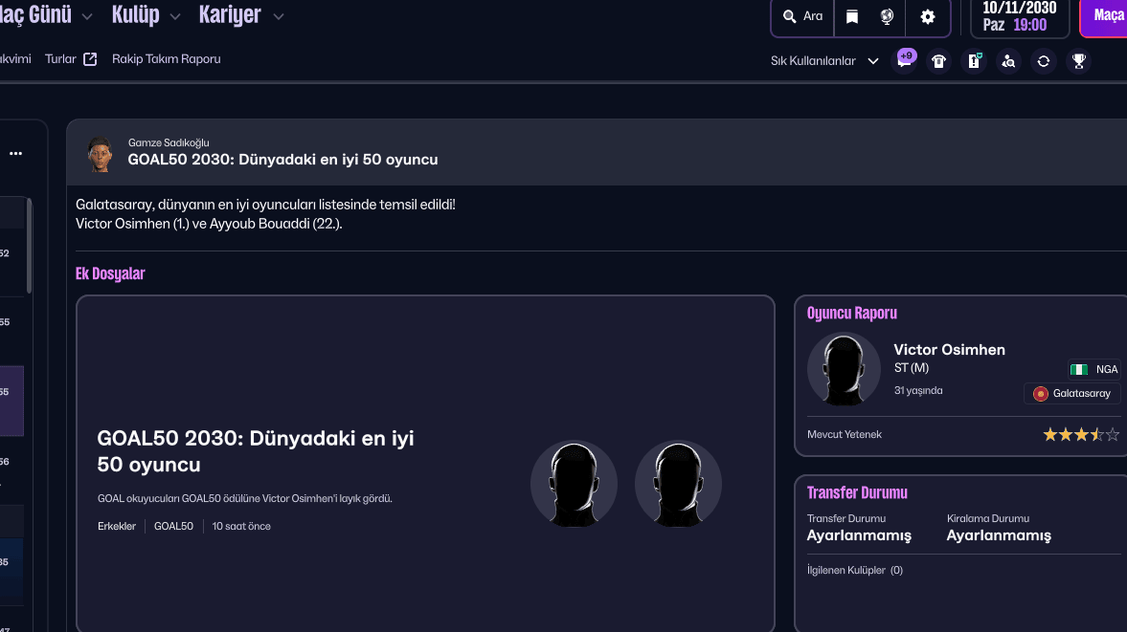Open the three-dots options menu
The image size is (1127, 632).
(15, 153)
